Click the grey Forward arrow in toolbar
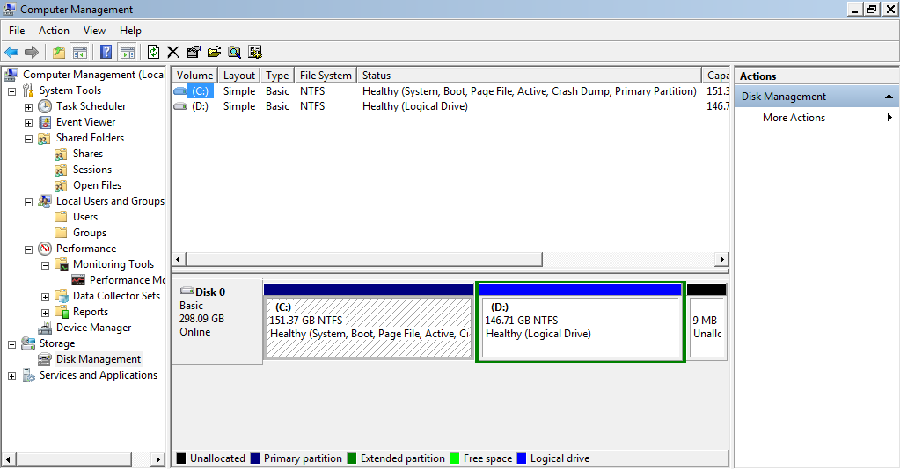900x469 pixels. point(32,52)
